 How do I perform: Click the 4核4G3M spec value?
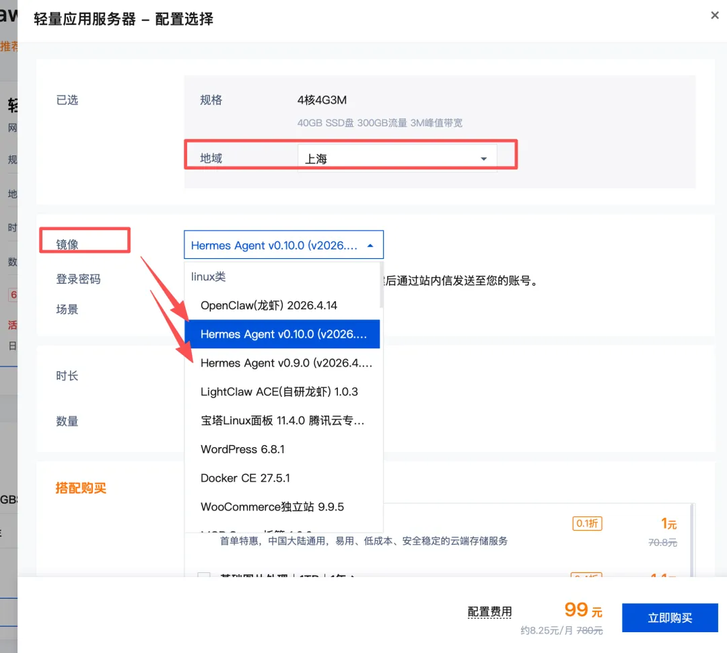[x=322, y=100]
